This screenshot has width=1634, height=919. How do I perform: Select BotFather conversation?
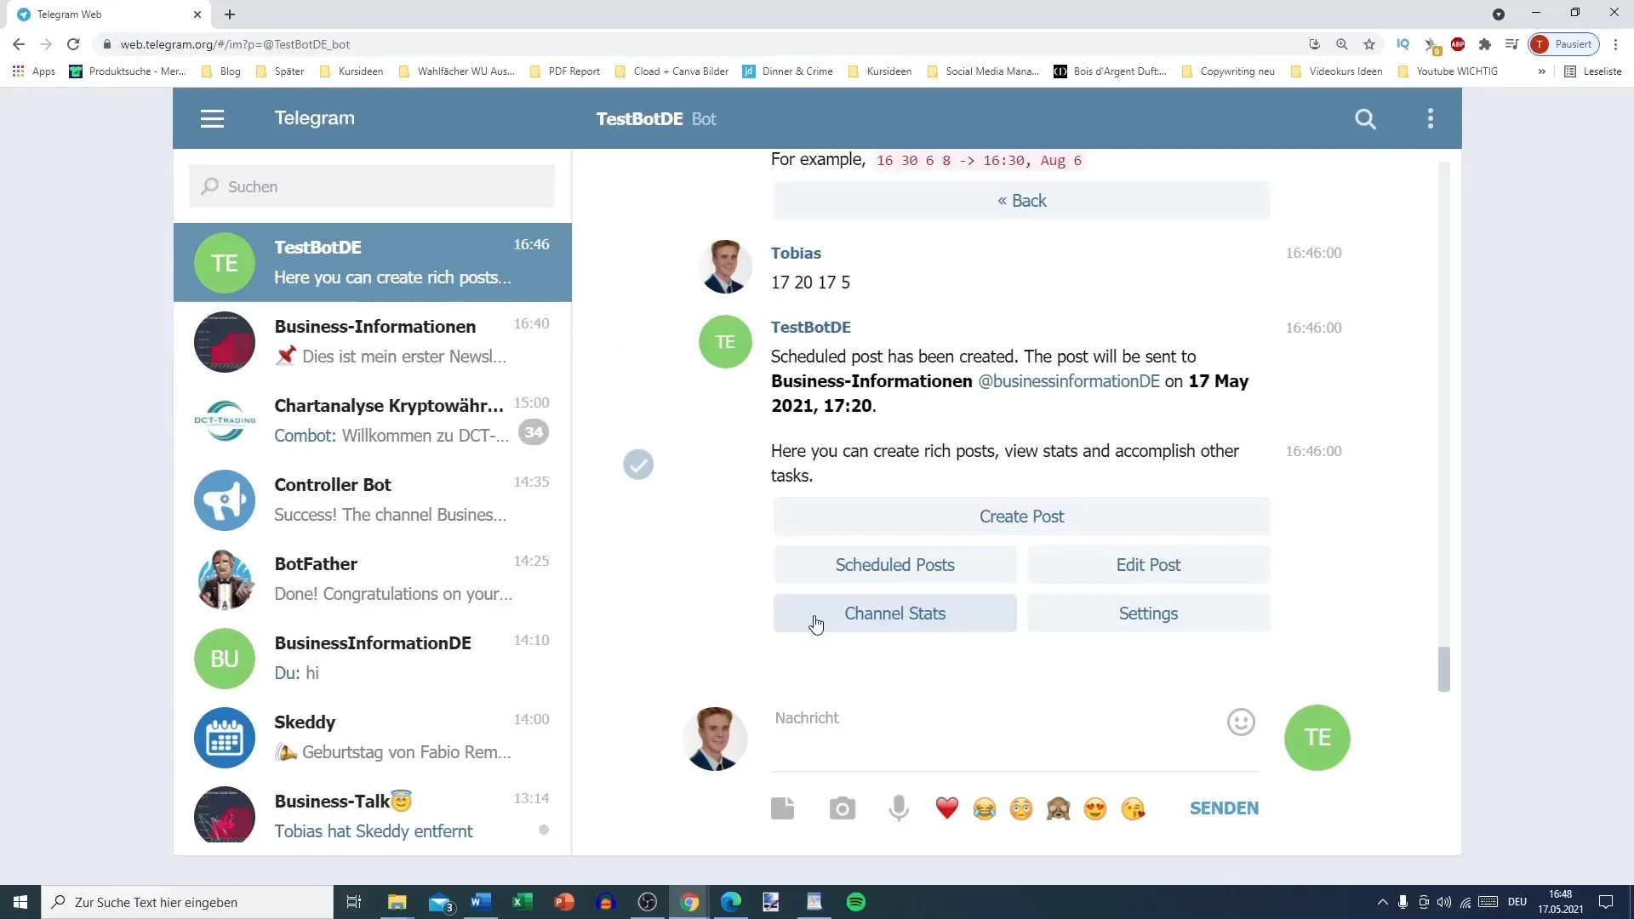[373, 578]
